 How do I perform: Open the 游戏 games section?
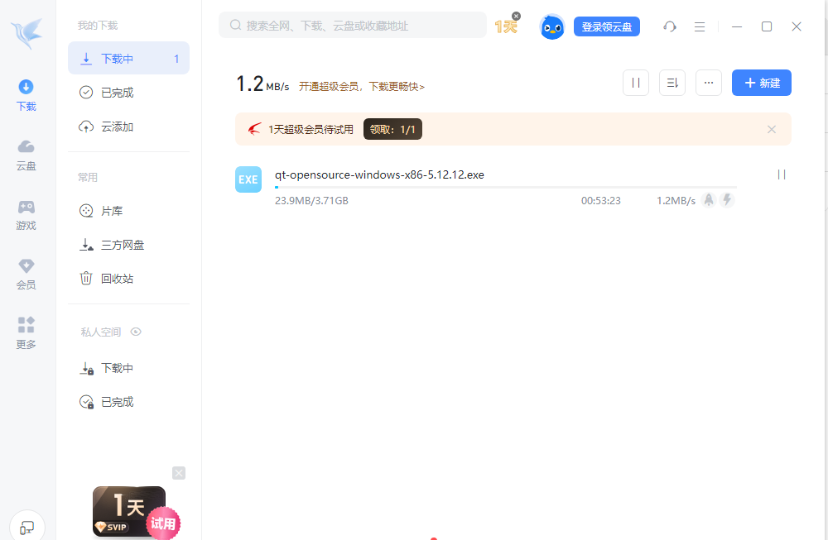pos(26,215)
